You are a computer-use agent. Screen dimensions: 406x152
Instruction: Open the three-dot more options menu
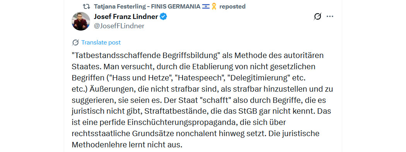click(330, 16)
